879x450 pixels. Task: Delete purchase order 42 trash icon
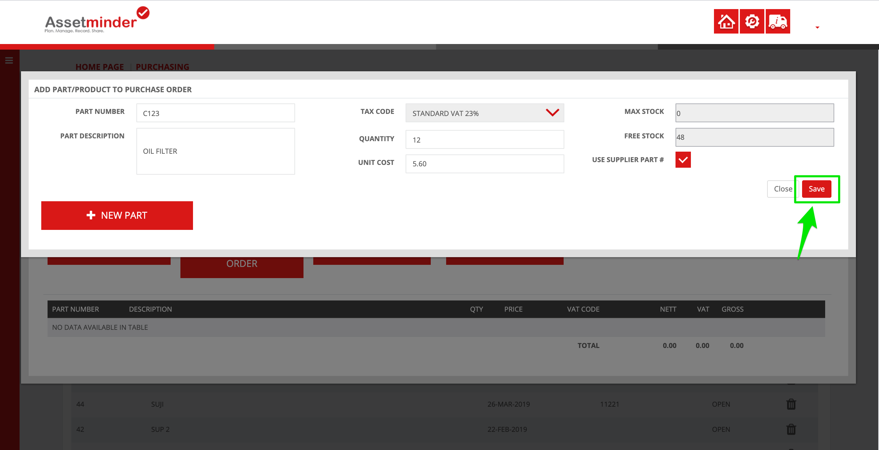pyautogui.click(x=791, y=429)
